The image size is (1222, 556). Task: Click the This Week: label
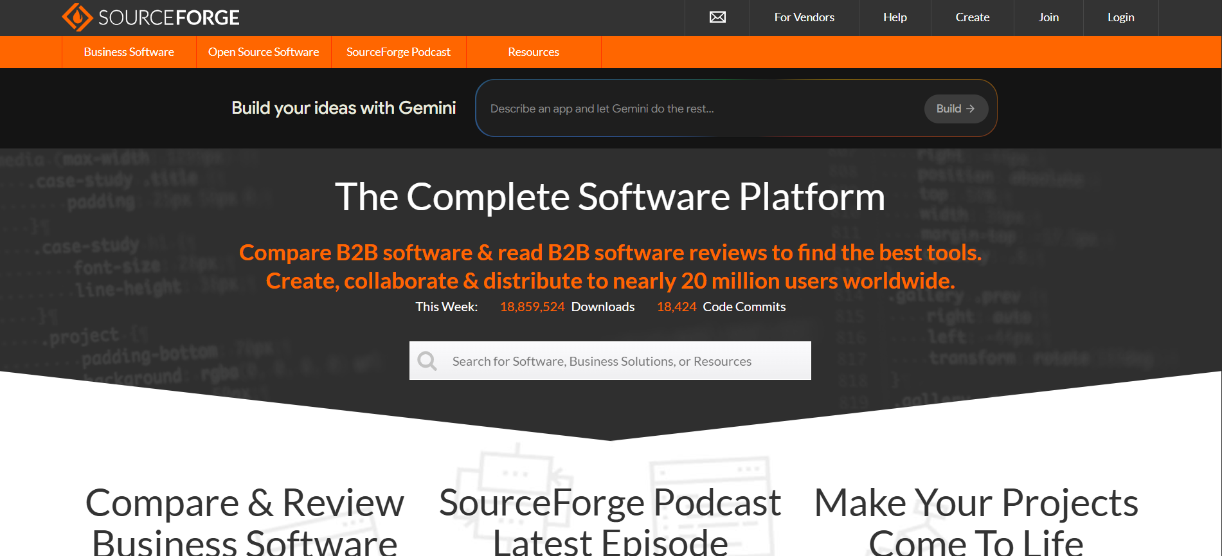pyautogui.click(x=447, y=307)
